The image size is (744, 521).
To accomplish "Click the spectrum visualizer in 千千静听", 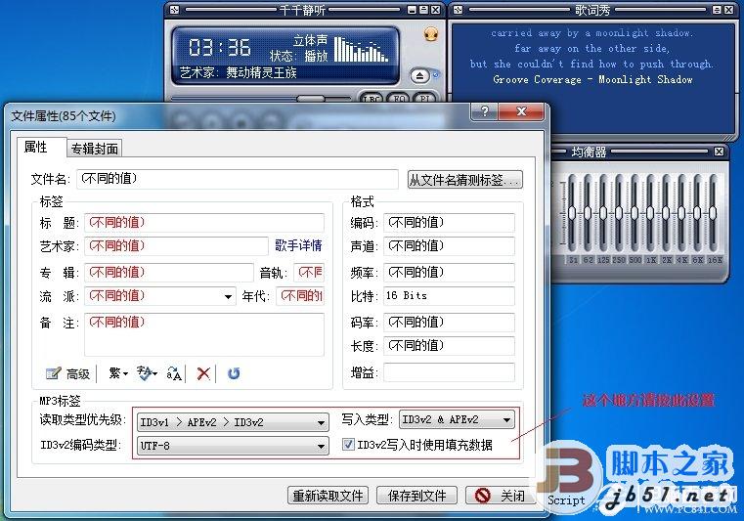I will [x=361, y=49].
